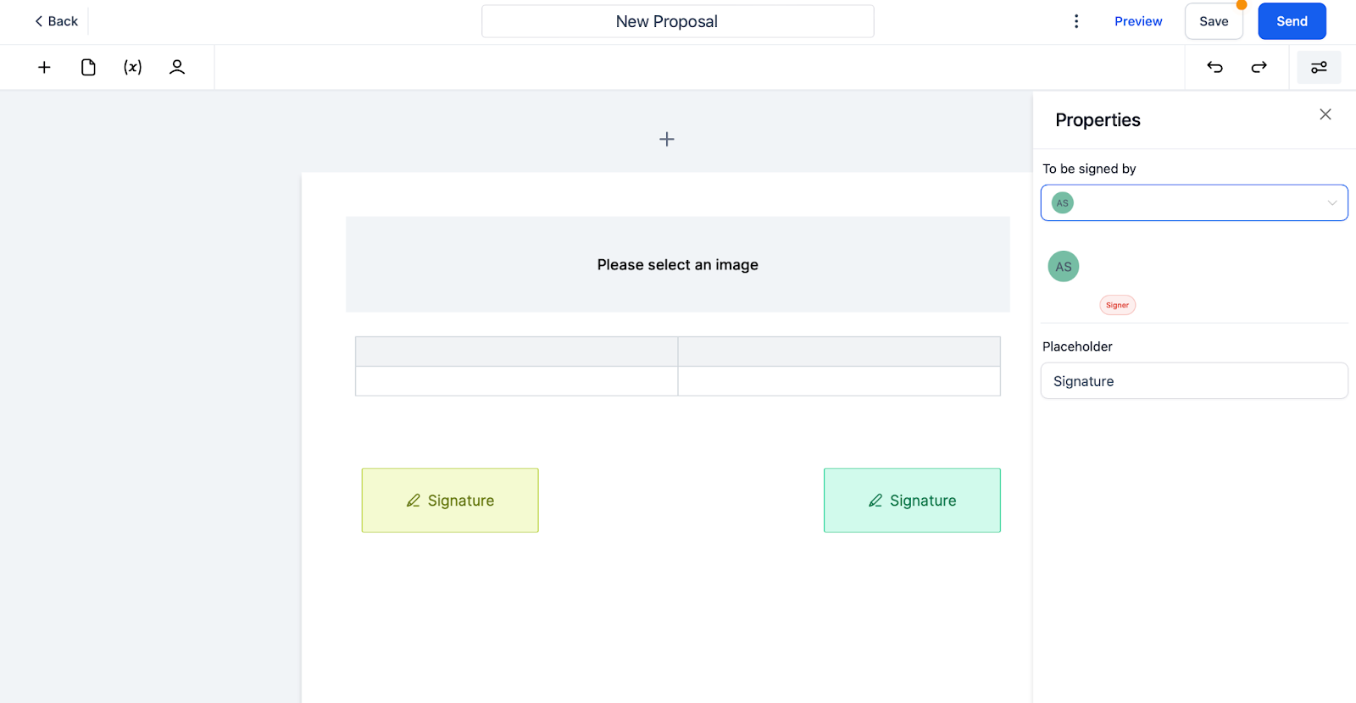Click the redo arrow icon

(x=1259, y=67)
